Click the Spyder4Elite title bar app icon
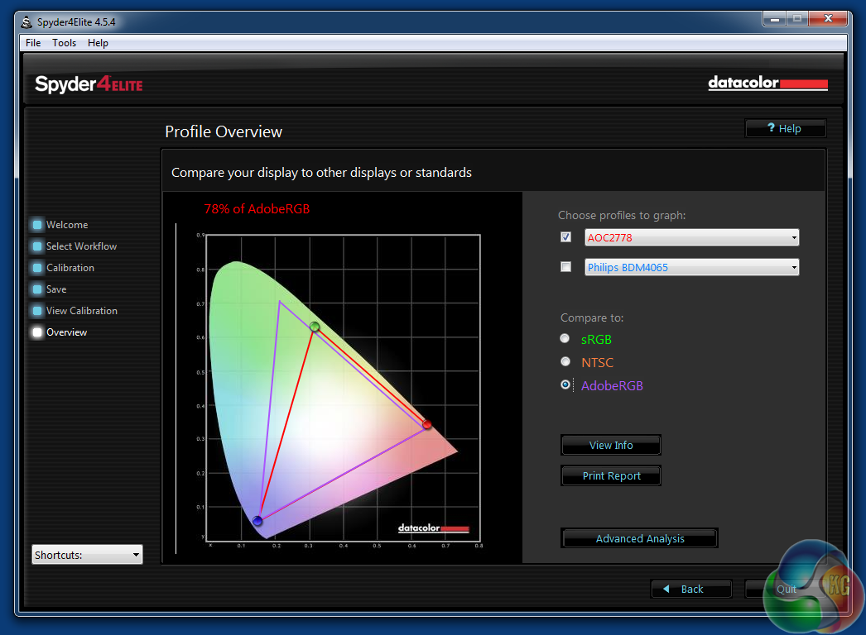The width and height of the screenshot is (866, 635). pos(26,21)
